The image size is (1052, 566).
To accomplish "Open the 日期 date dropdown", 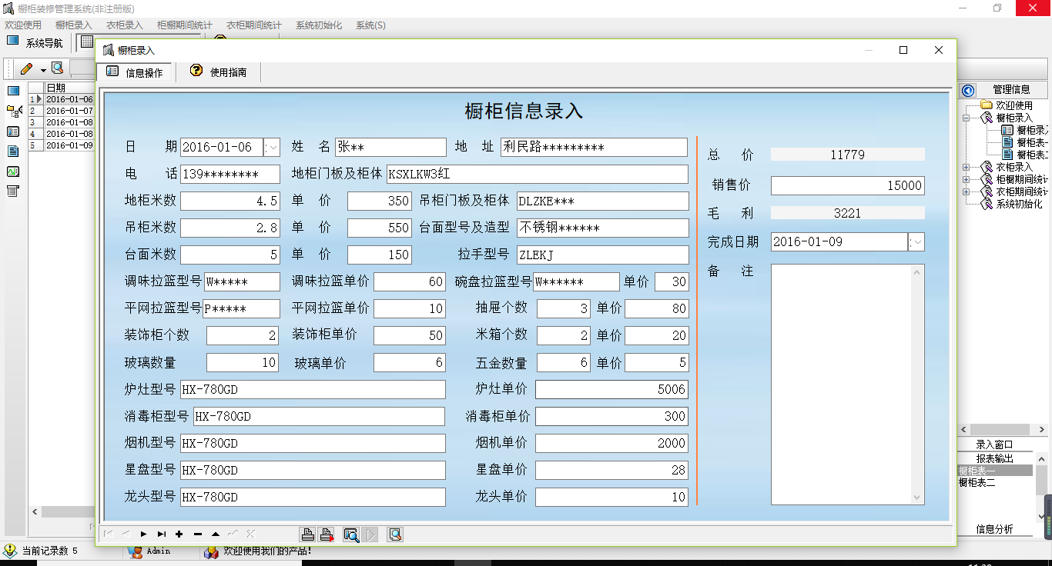I will coord(273,148).
